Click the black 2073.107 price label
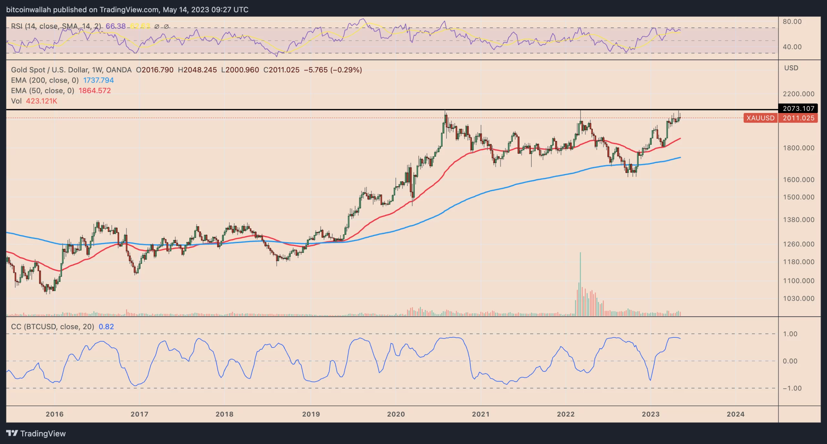 point(798,108)
